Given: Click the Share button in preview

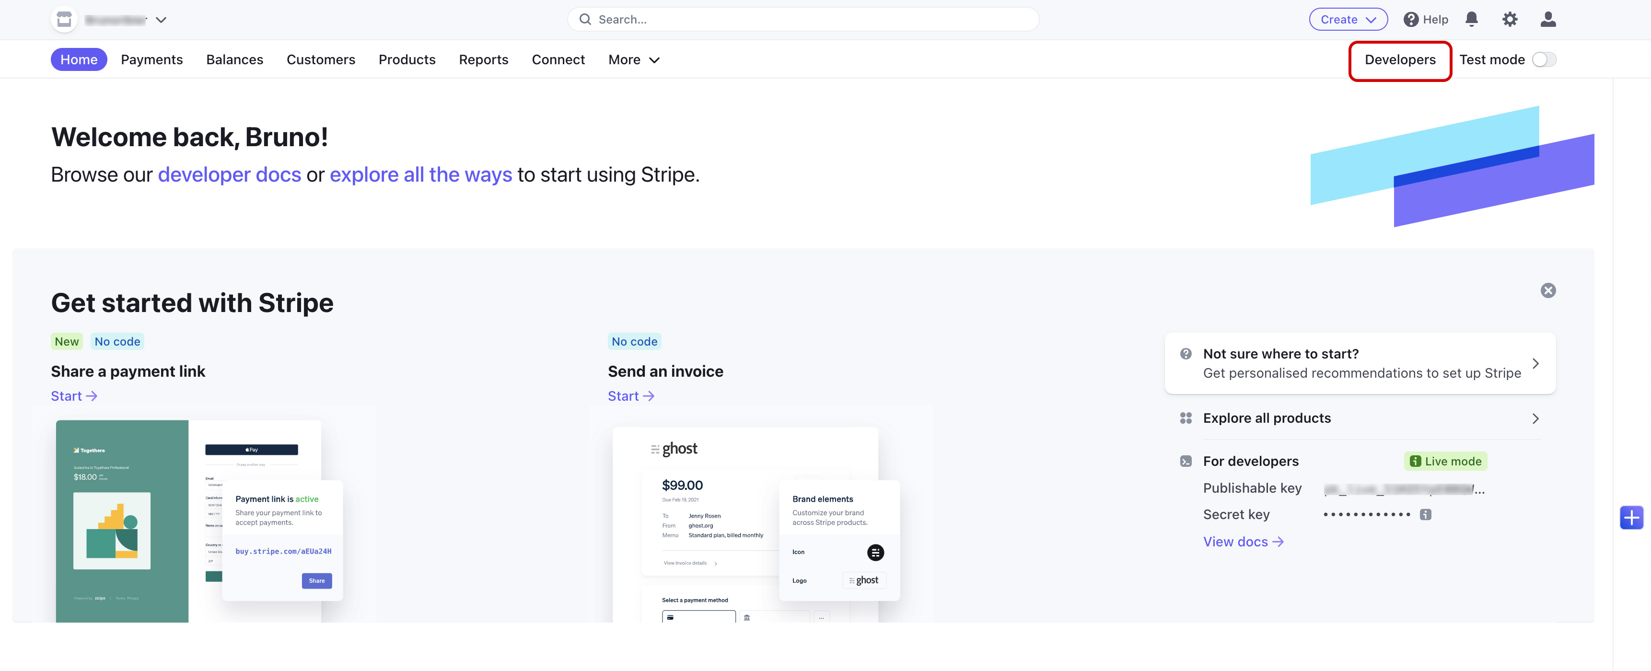Looking at the screenshot, I should (316, 580).
